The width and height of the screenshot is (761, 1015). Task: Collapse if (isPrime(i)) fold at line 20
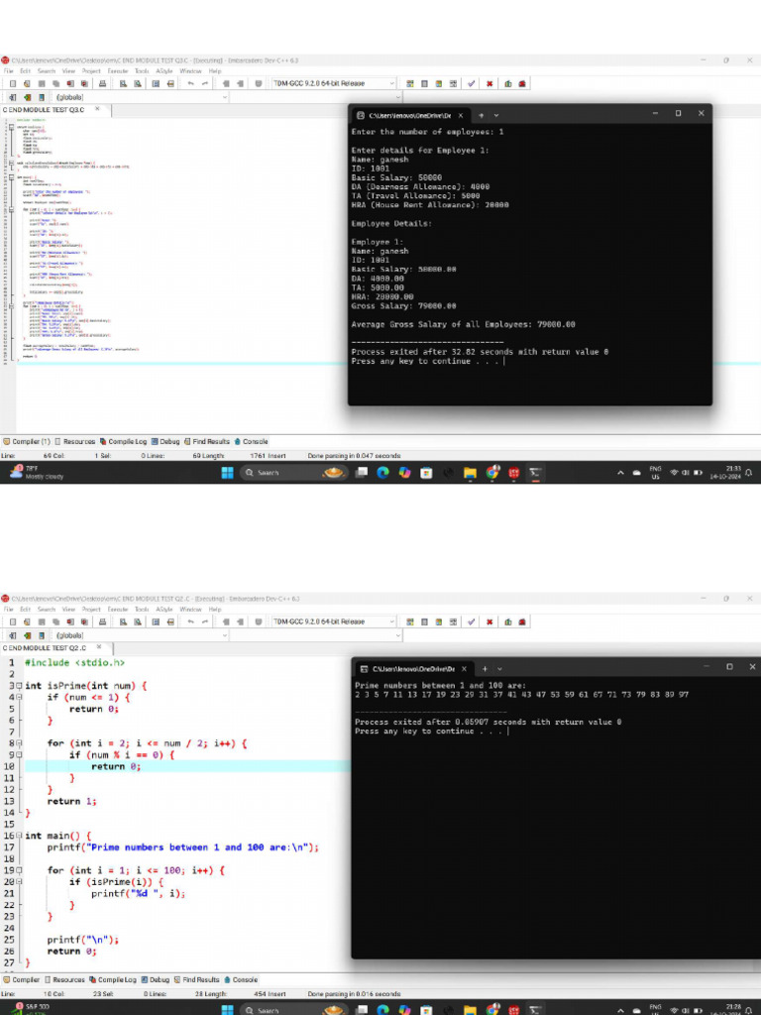[19, 882]
